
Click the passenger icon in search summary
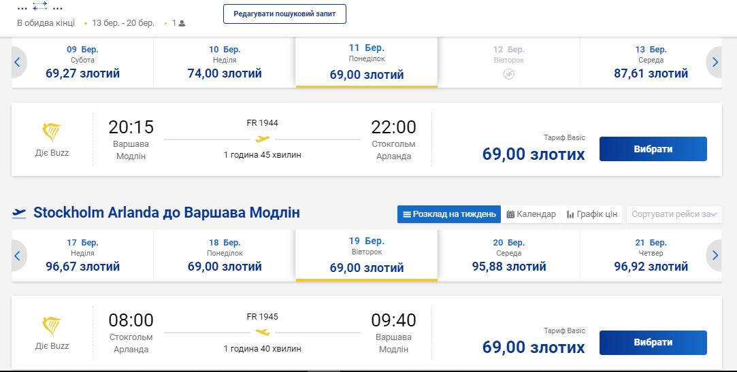pos(182,23)
